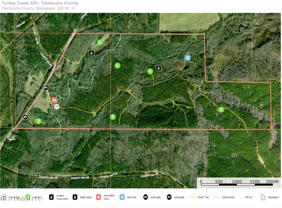Image resolution: width=282 pixels, height=208 pixels.
Task: Select green marker just above south boundary center
Action: click(113, 117)
